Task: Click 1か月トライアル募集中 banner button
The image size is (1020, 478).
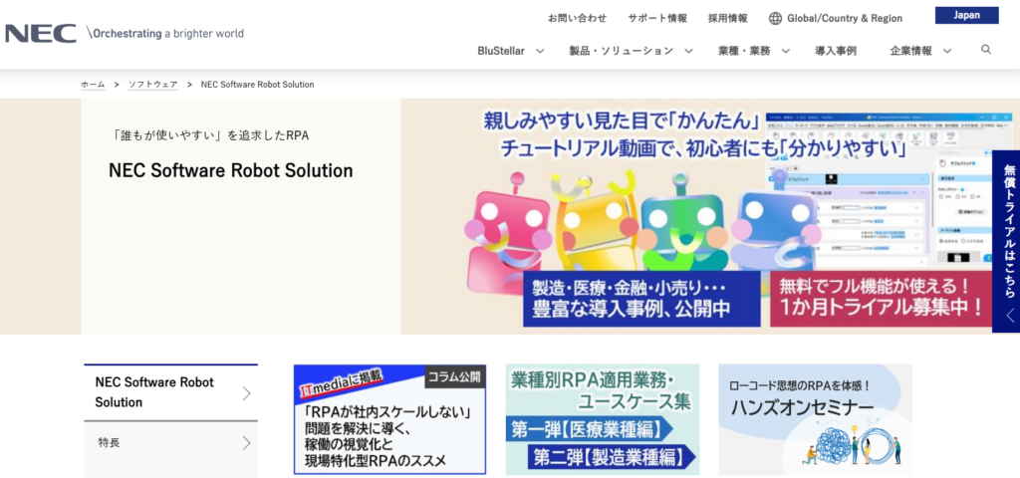Action: coord(881,299)
